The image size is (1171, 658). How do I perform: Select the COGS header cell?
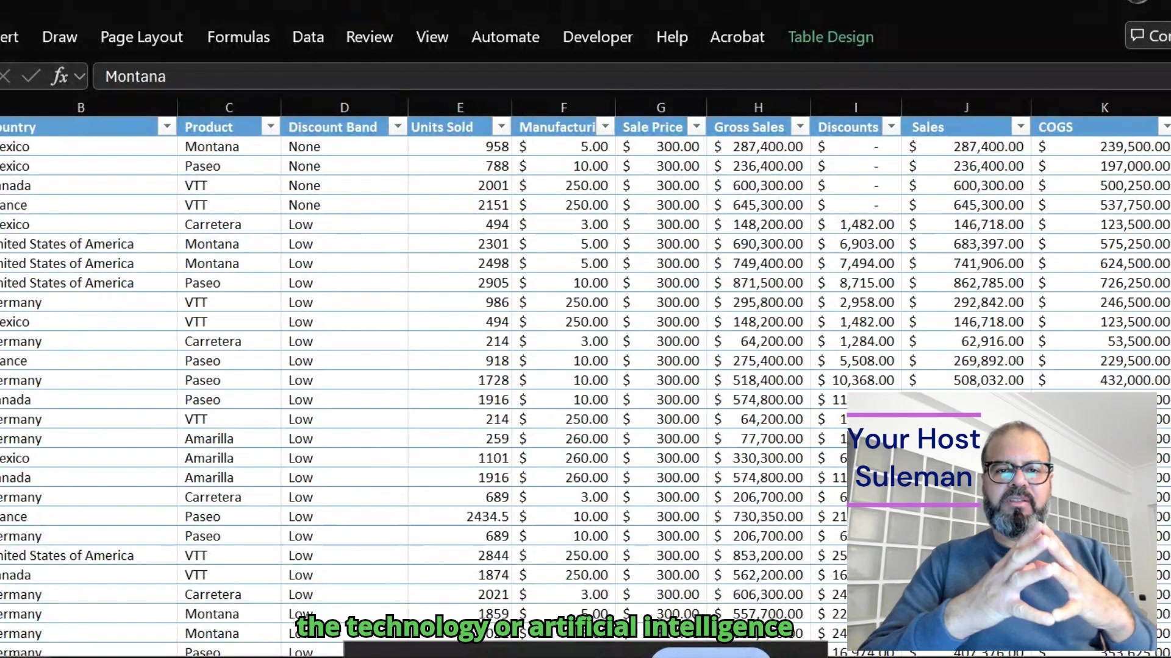point(1101,127)
